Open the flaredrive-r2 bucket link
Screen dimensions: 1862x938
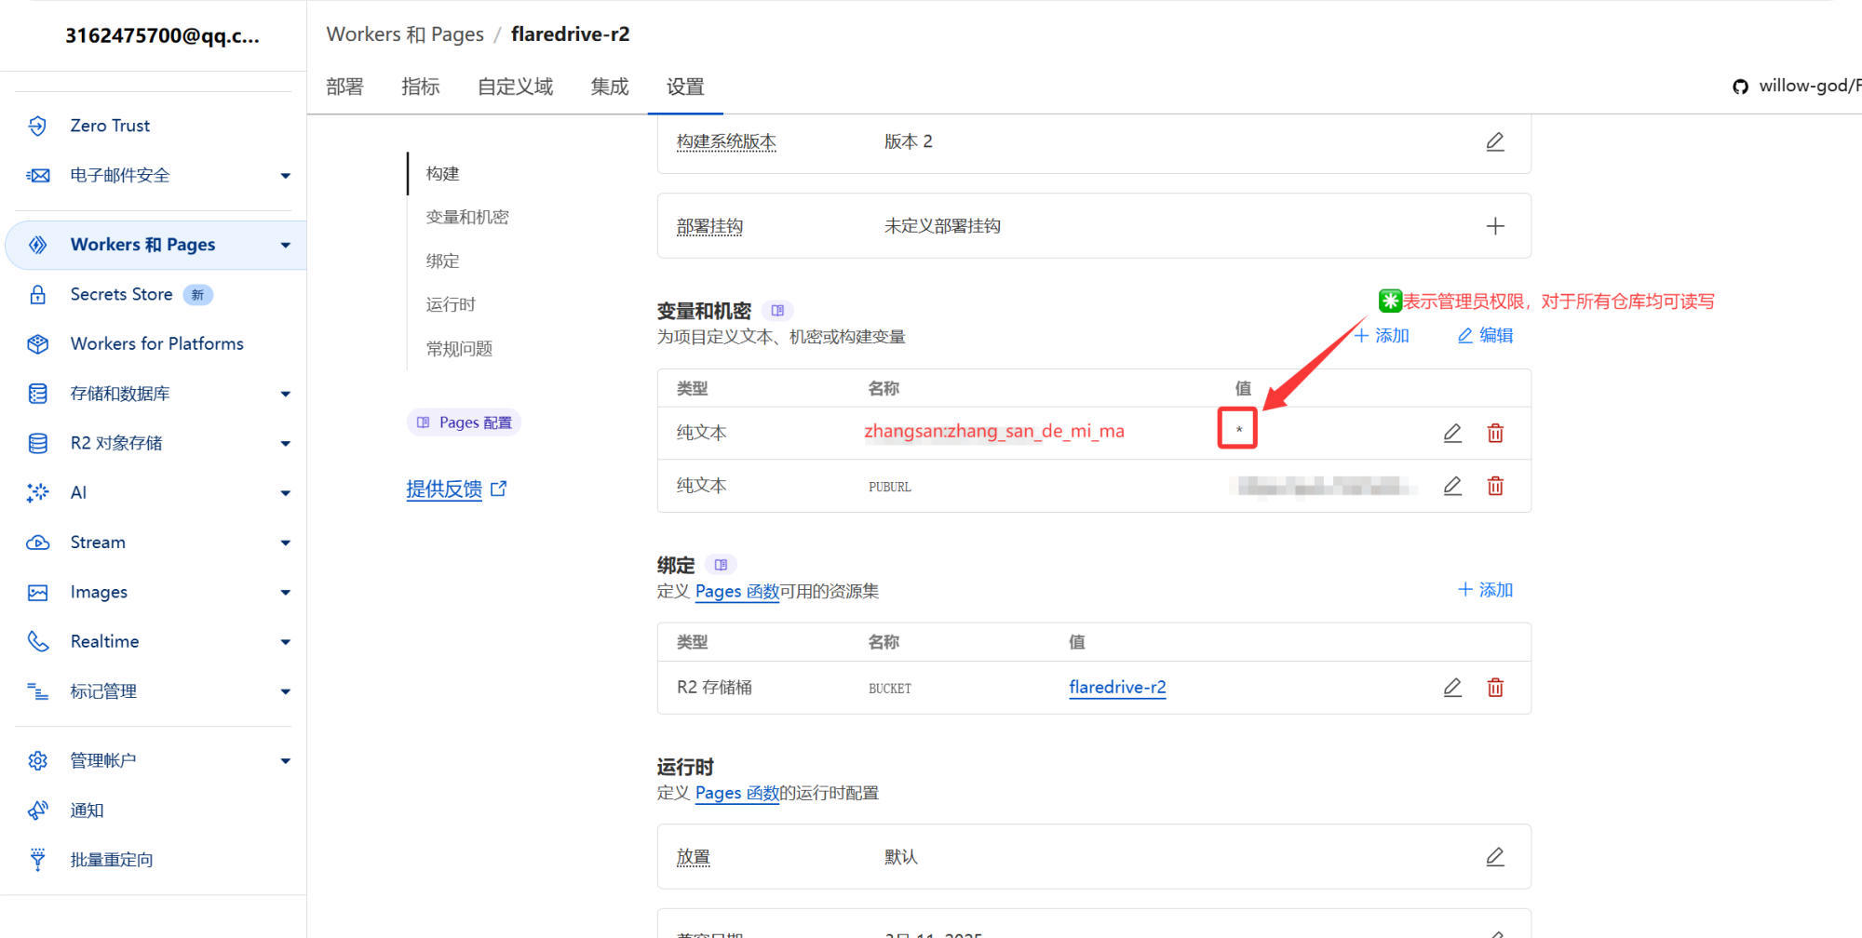(x=1117, y=687)
